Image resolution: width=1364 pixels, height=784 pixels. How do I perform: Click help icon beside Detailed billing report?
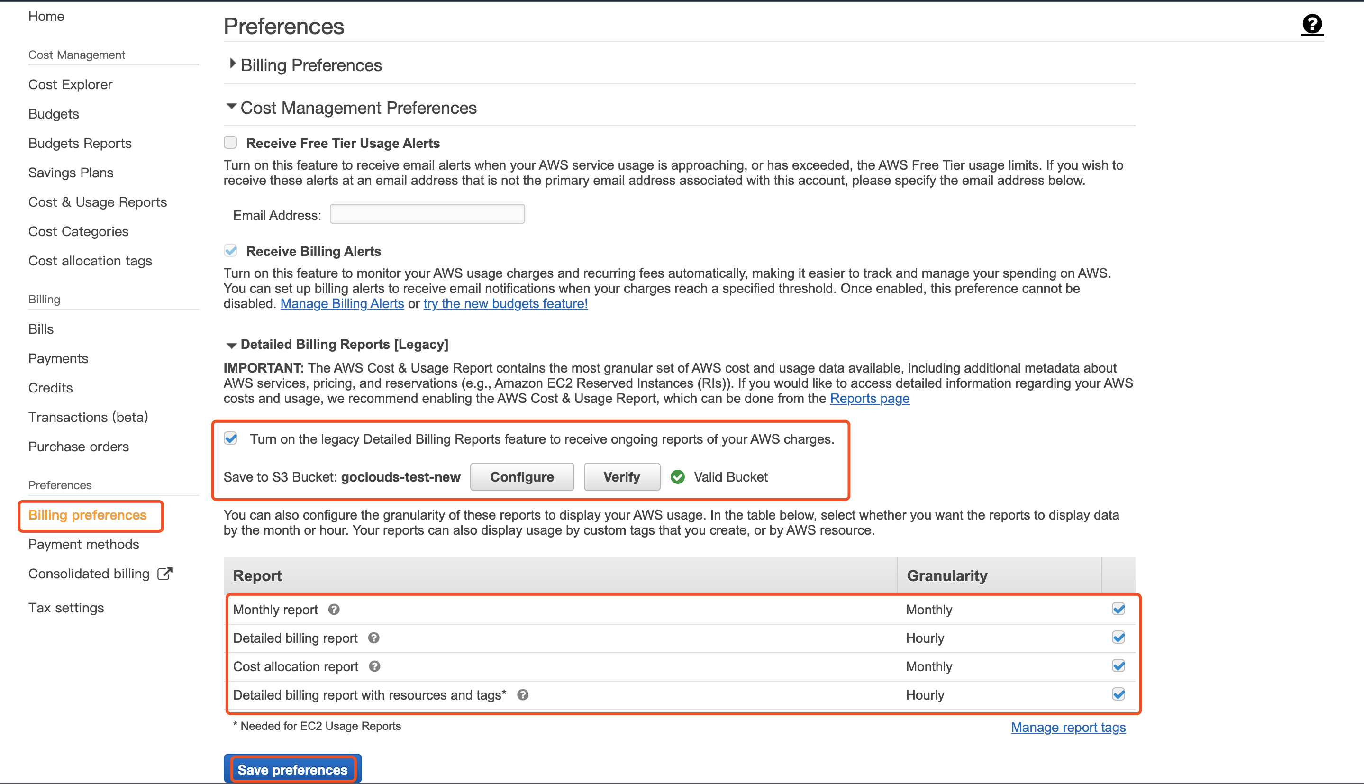373,638
